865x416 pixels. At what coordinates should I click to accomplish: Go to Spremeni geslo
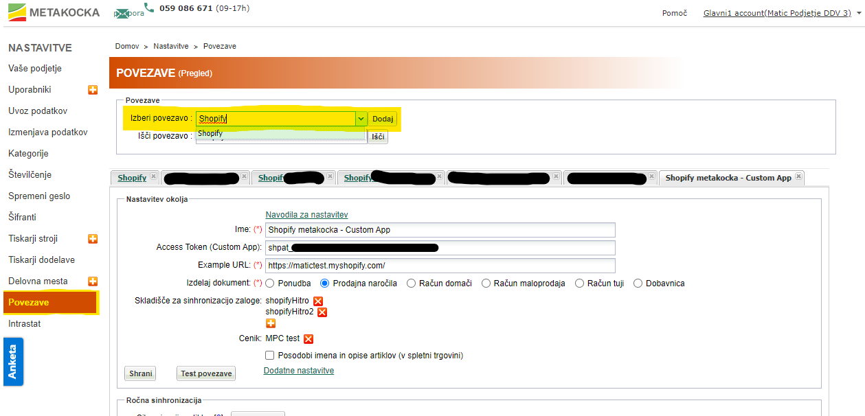[39, 196]
